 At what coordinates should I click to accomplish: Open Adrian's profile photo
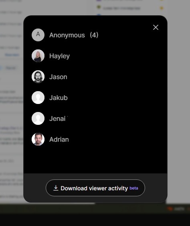click(x=38, y=139)
